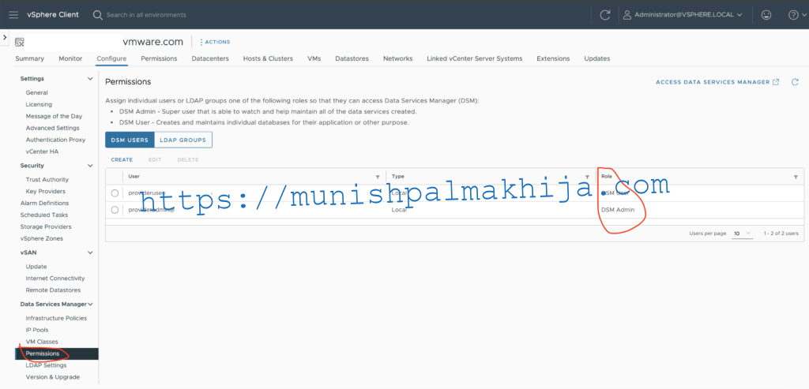
Task: Open Version & Upgrade
Action: click(53, 377)
